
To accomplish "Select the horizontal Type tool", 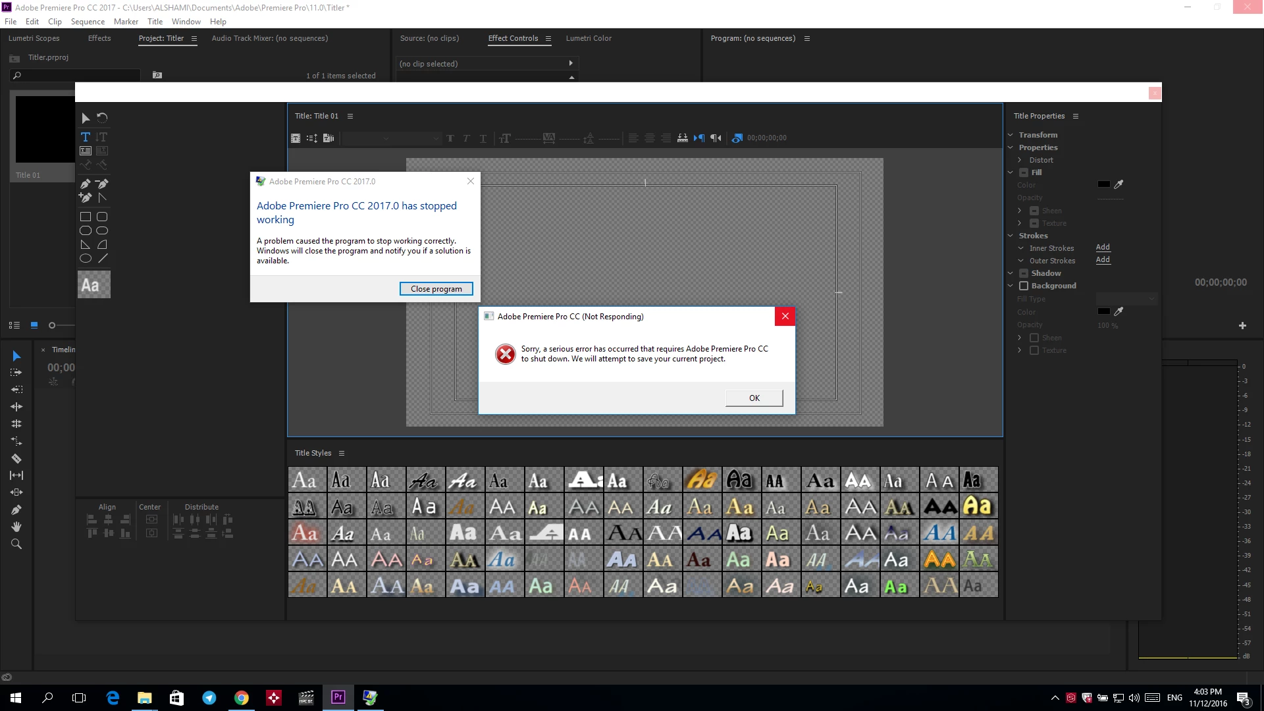I will pyautogui.click(x=86, y=137).
